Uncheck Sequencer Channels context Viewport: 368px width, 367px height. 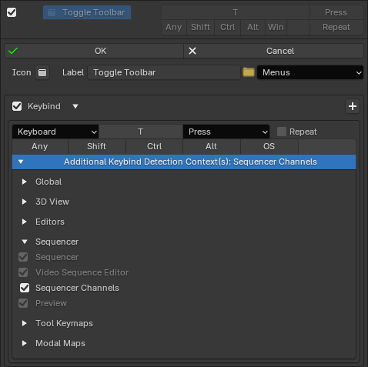25,288
